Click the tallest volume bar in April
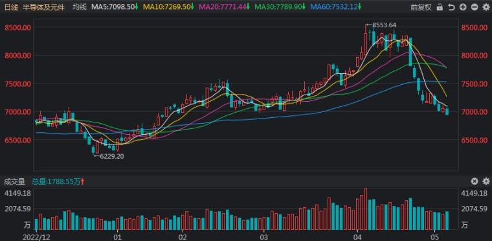492x241 pixels. [366, 209]
